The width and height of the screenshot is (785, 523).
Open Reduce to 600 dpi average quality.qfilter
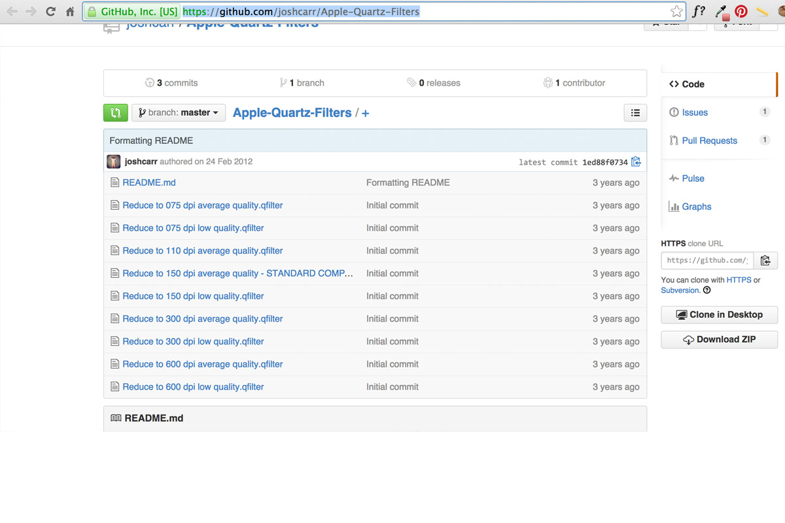point(203,364)
